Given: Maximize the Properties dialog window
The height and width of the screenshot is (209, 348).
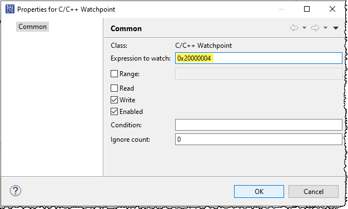Looking at the screenshot, I should [307, 9].
